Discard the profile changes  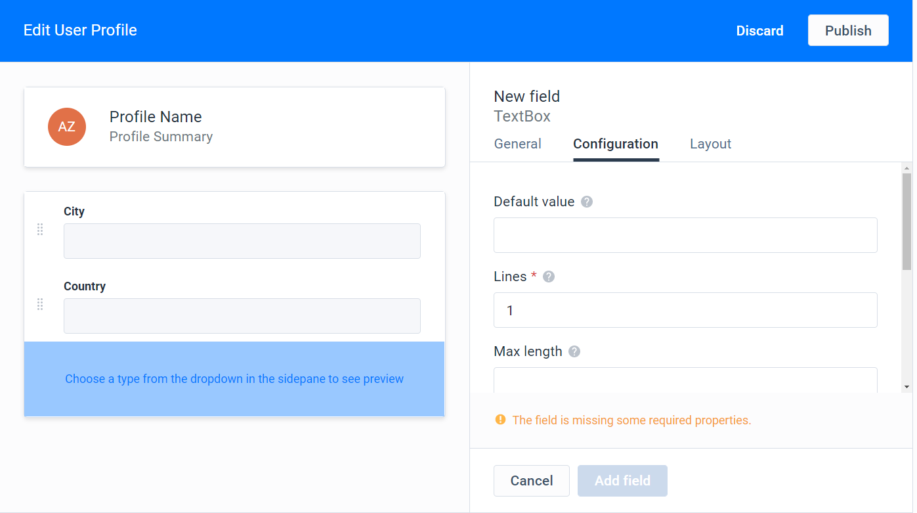click(759, 30)
